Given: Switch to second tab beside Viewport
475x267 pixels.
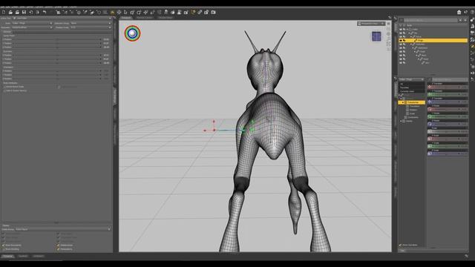Looking at the screenshot, I should click(x=145, y=18).
